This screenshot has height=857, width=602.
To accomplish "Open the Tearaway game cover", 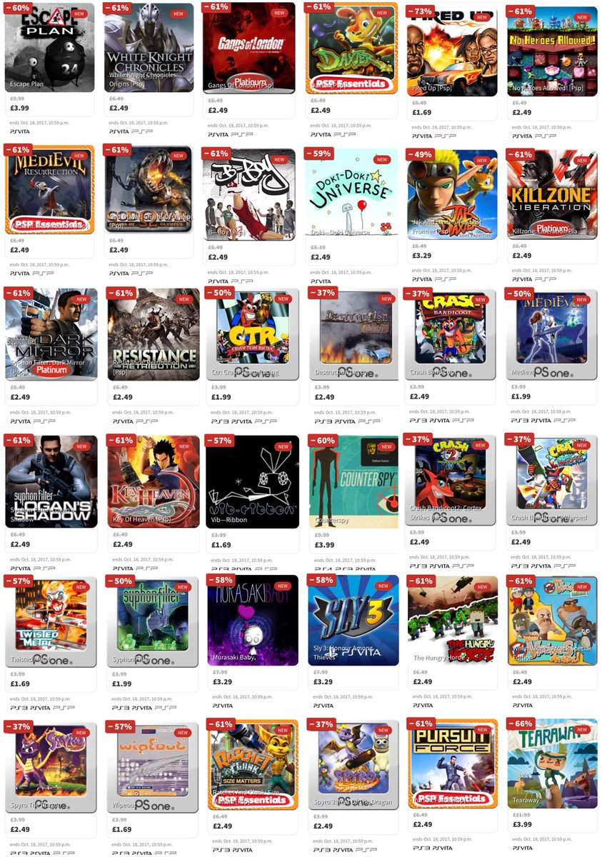I will pos(552,763).
